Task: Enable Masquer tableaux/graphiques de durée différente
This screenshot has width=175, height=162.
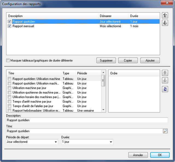Action: [8, 60]
